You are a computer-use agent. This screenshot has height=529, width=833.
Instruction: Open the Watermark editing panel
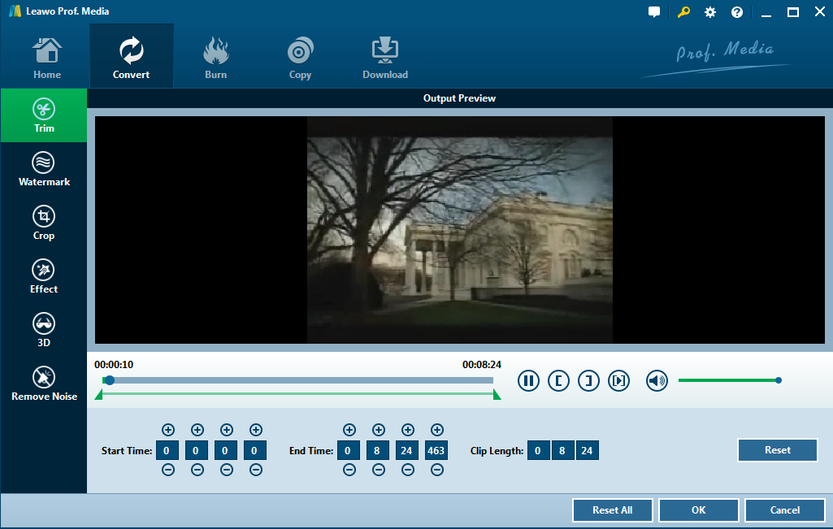pos(44,169)
